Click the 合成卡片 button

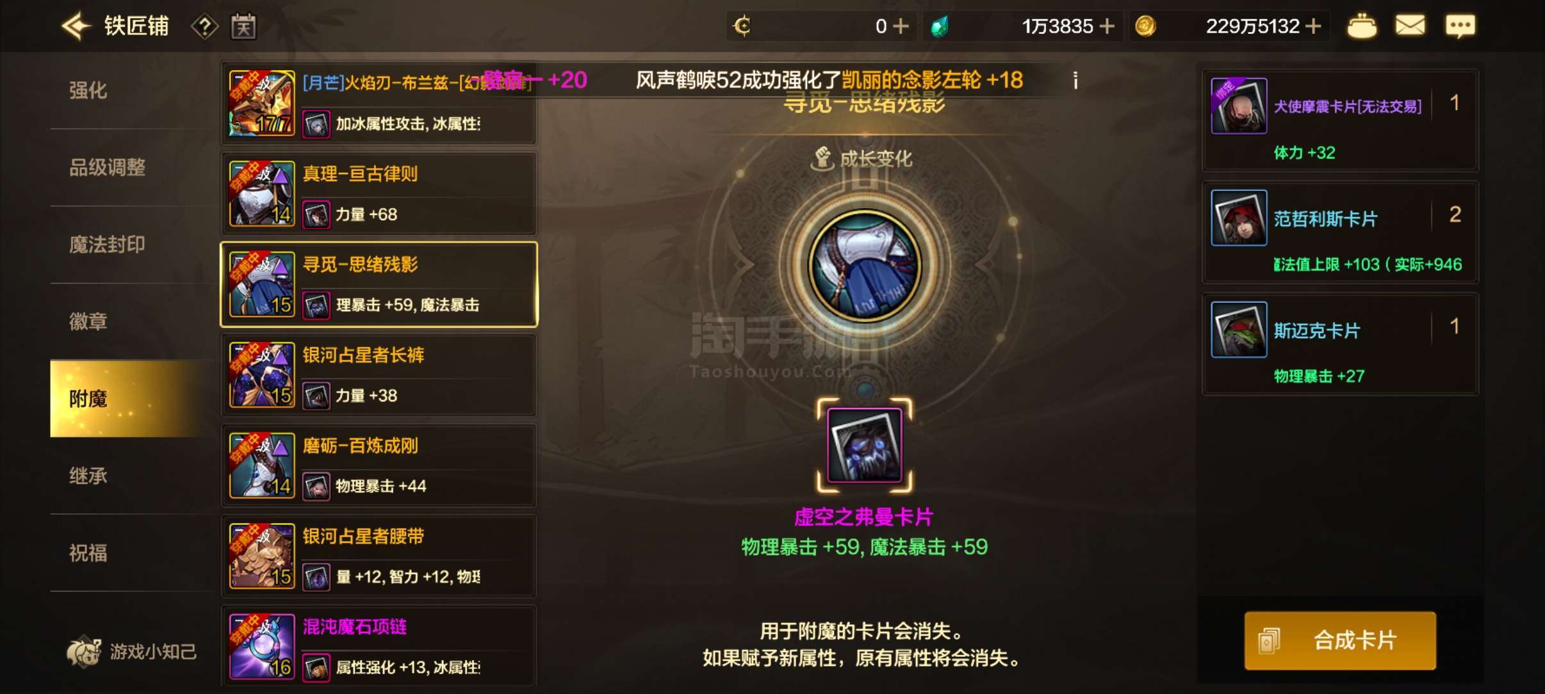pos(1340,640)
